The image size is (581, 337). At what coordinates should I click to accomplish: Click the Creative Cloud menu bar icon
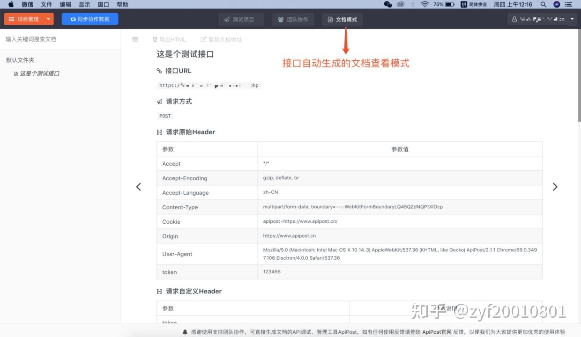pyautogui.click(x=401, y=4)
